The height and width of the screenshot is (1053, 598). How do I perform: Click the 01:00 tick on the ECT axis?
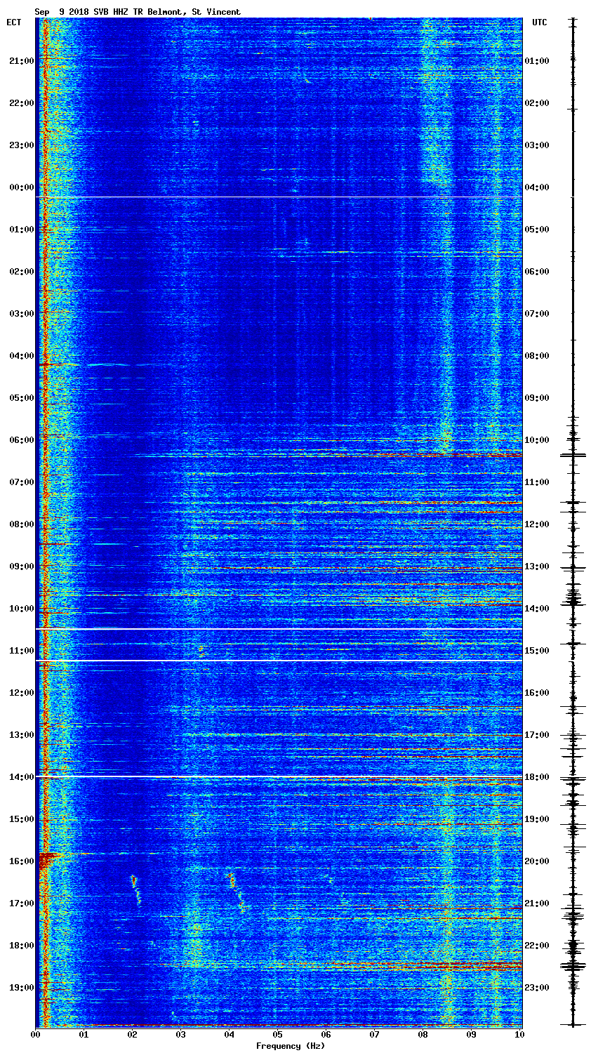[x=20, y=230]
